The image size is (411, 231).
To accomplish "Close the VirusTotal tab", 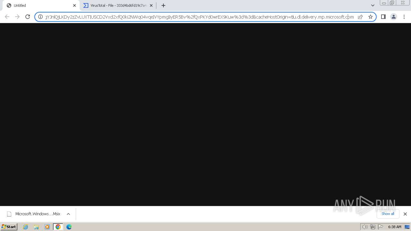I will point(151,5).
